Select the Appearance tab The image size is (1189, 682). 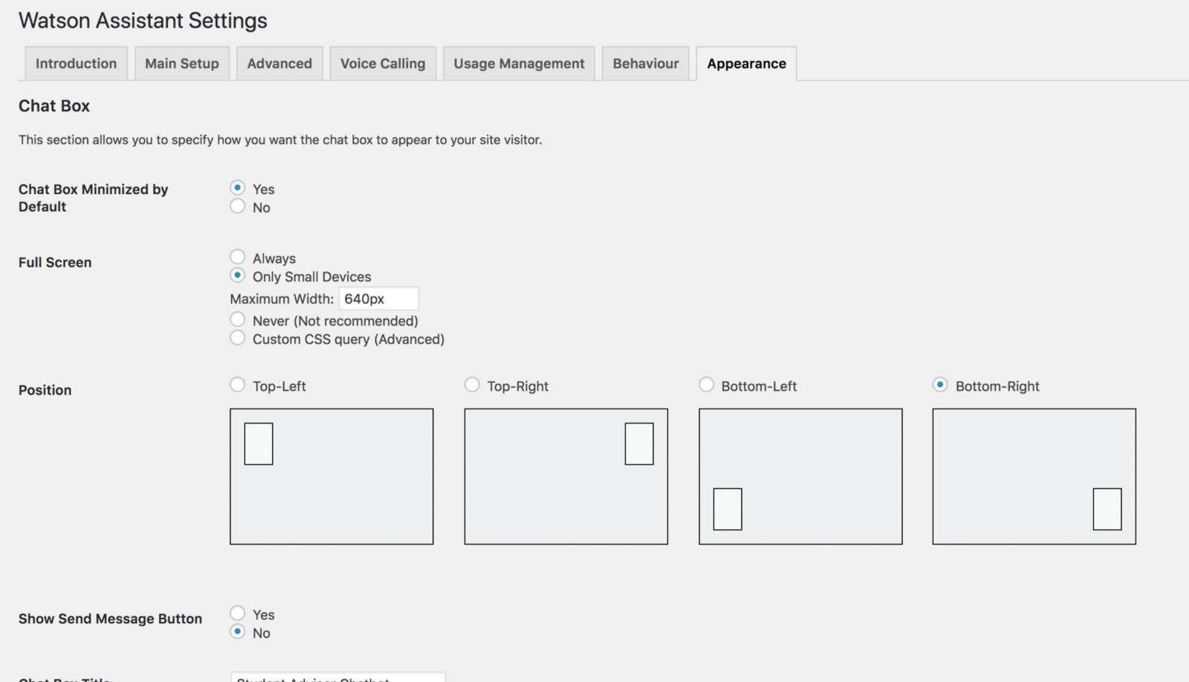coord(746,63)
